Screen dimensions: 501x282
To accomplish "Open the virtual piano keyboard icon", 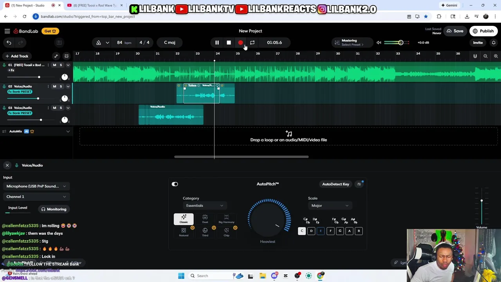I will (x=59, y=42).
